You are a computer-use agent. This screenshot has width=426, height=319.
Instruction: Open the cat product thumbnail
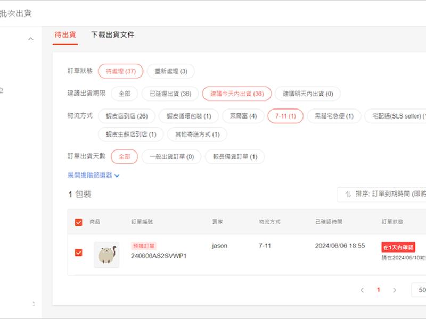[106, 255]
